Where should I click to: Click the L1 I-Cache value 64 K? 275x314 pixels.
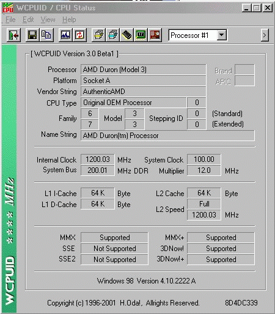click(x=98, y=193)
